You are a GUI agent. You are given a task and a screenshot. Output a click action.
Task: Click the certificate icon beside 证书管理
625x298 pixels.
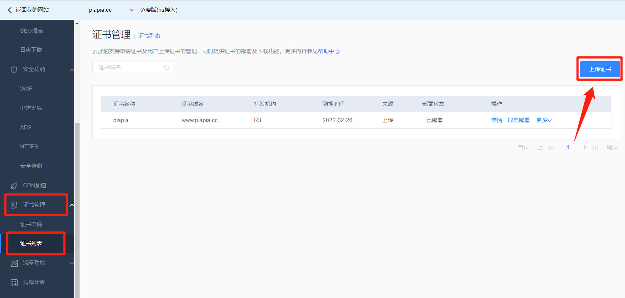click(14, 205)
